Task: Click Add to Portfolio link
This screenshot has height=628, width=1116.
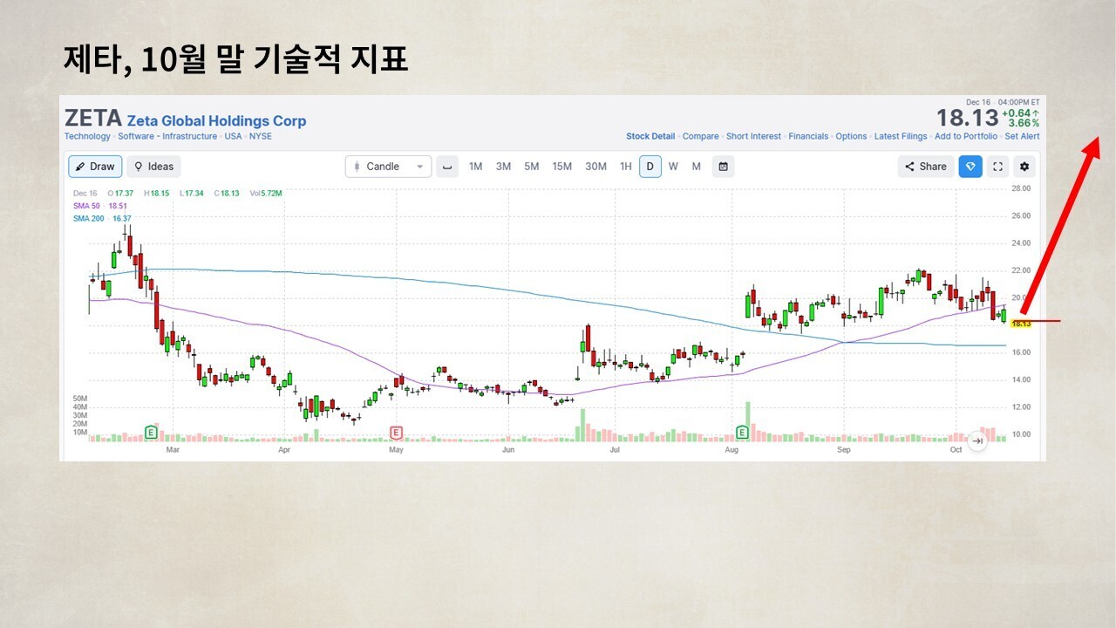Action: point(966,136)
